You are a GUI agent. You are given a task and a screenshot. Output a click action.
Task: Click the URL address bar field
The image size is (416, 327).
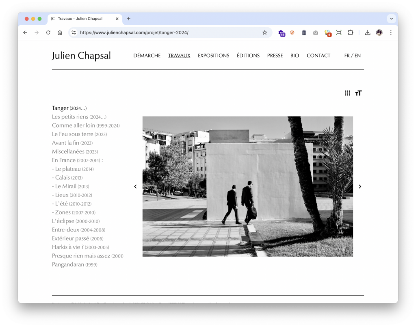click(167, 32)
